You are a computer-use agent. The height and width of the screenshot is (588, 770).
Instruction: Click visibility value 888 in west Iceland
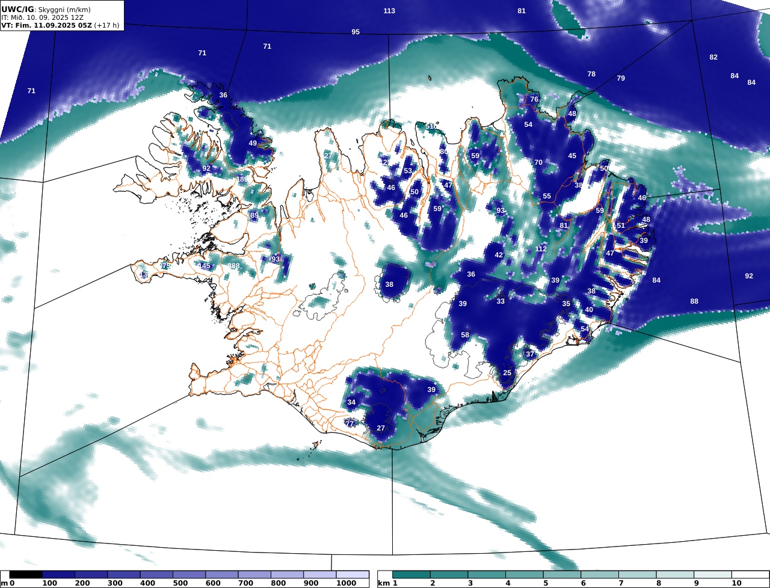point(233,266)
